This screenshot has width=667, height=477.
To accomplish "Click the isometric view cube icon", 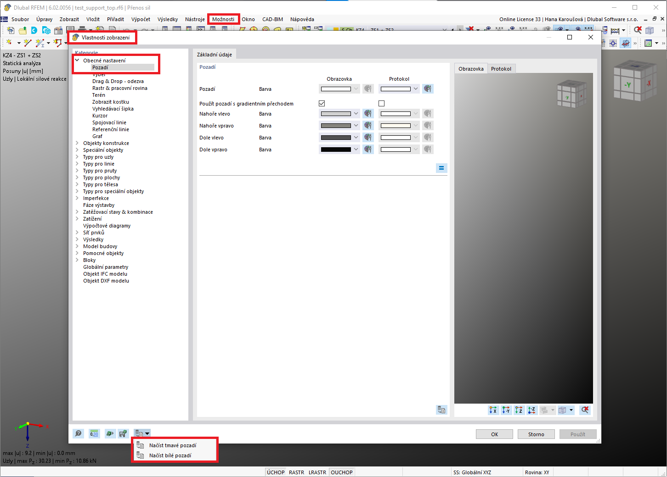I will 564,410.
